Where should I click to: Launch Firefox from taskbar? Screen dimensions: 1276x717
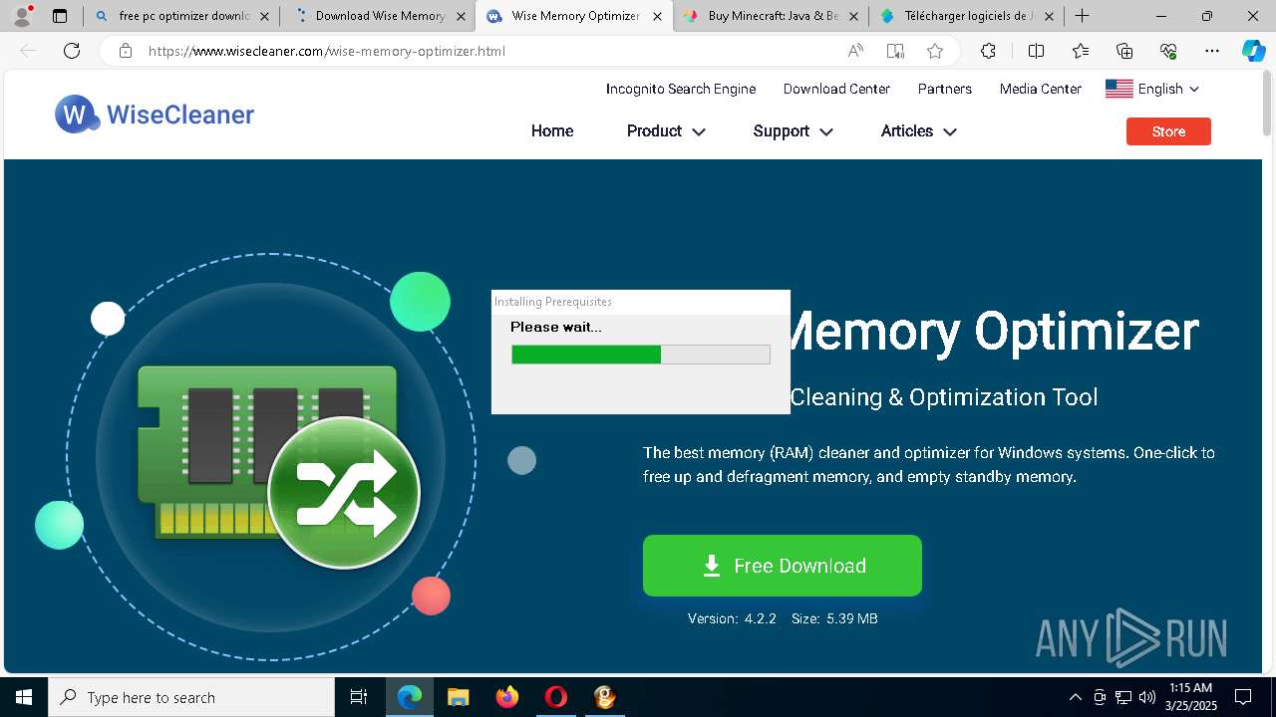[507, 697]
